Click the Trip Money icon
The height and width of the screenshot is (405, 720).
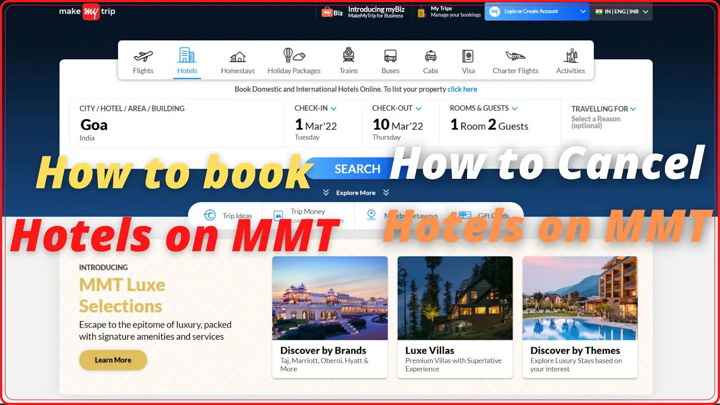(278, 215)
